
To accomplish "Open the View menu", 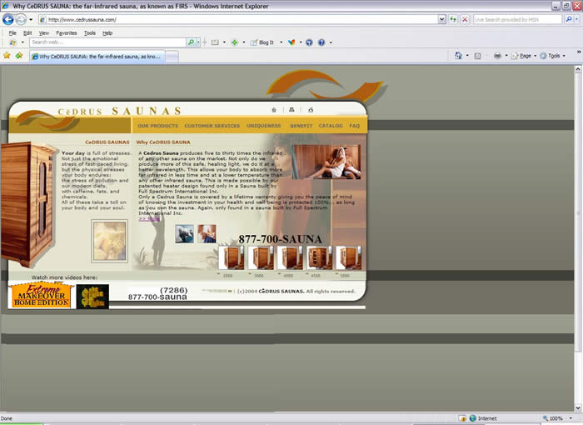I will click(x=44, y=32).
